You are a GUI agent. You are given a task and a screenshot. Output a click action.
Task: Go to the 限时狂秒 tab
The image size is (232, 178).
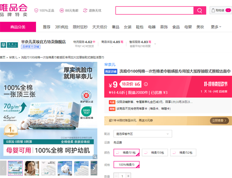(x=80, y=27)
